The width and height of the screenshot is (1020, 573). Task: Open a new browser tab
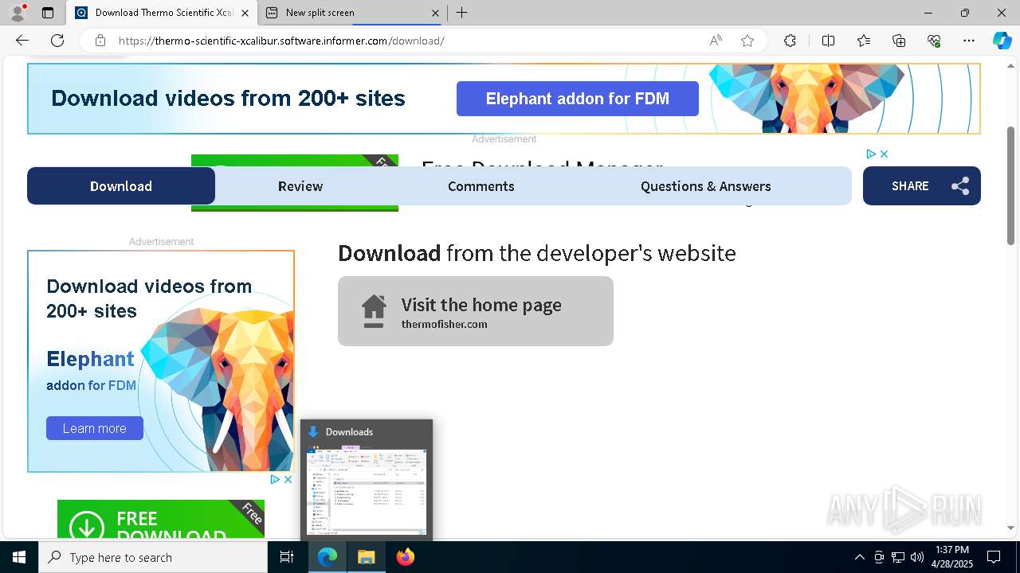462,13
